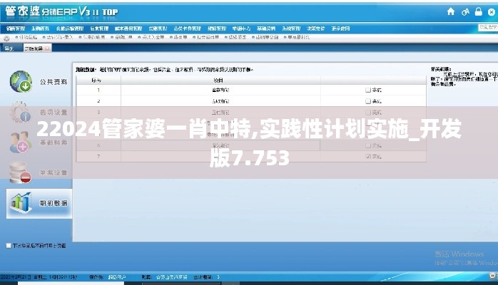Switch to the 导航 tab
Screen dimensions: 498x285
pos(9,48)
